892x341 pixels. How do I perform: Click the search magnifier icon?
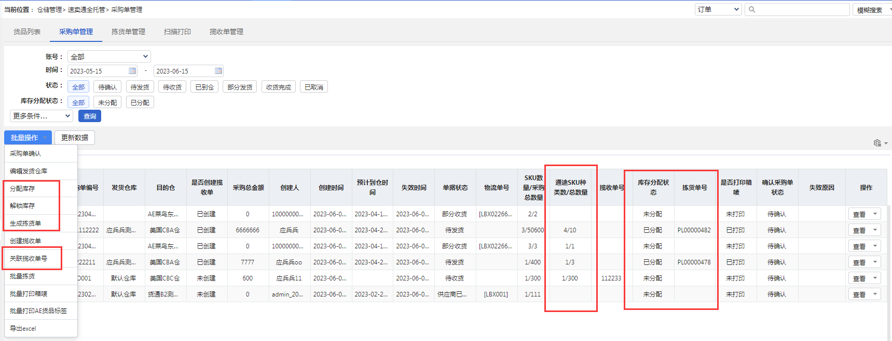coord(752,9)
